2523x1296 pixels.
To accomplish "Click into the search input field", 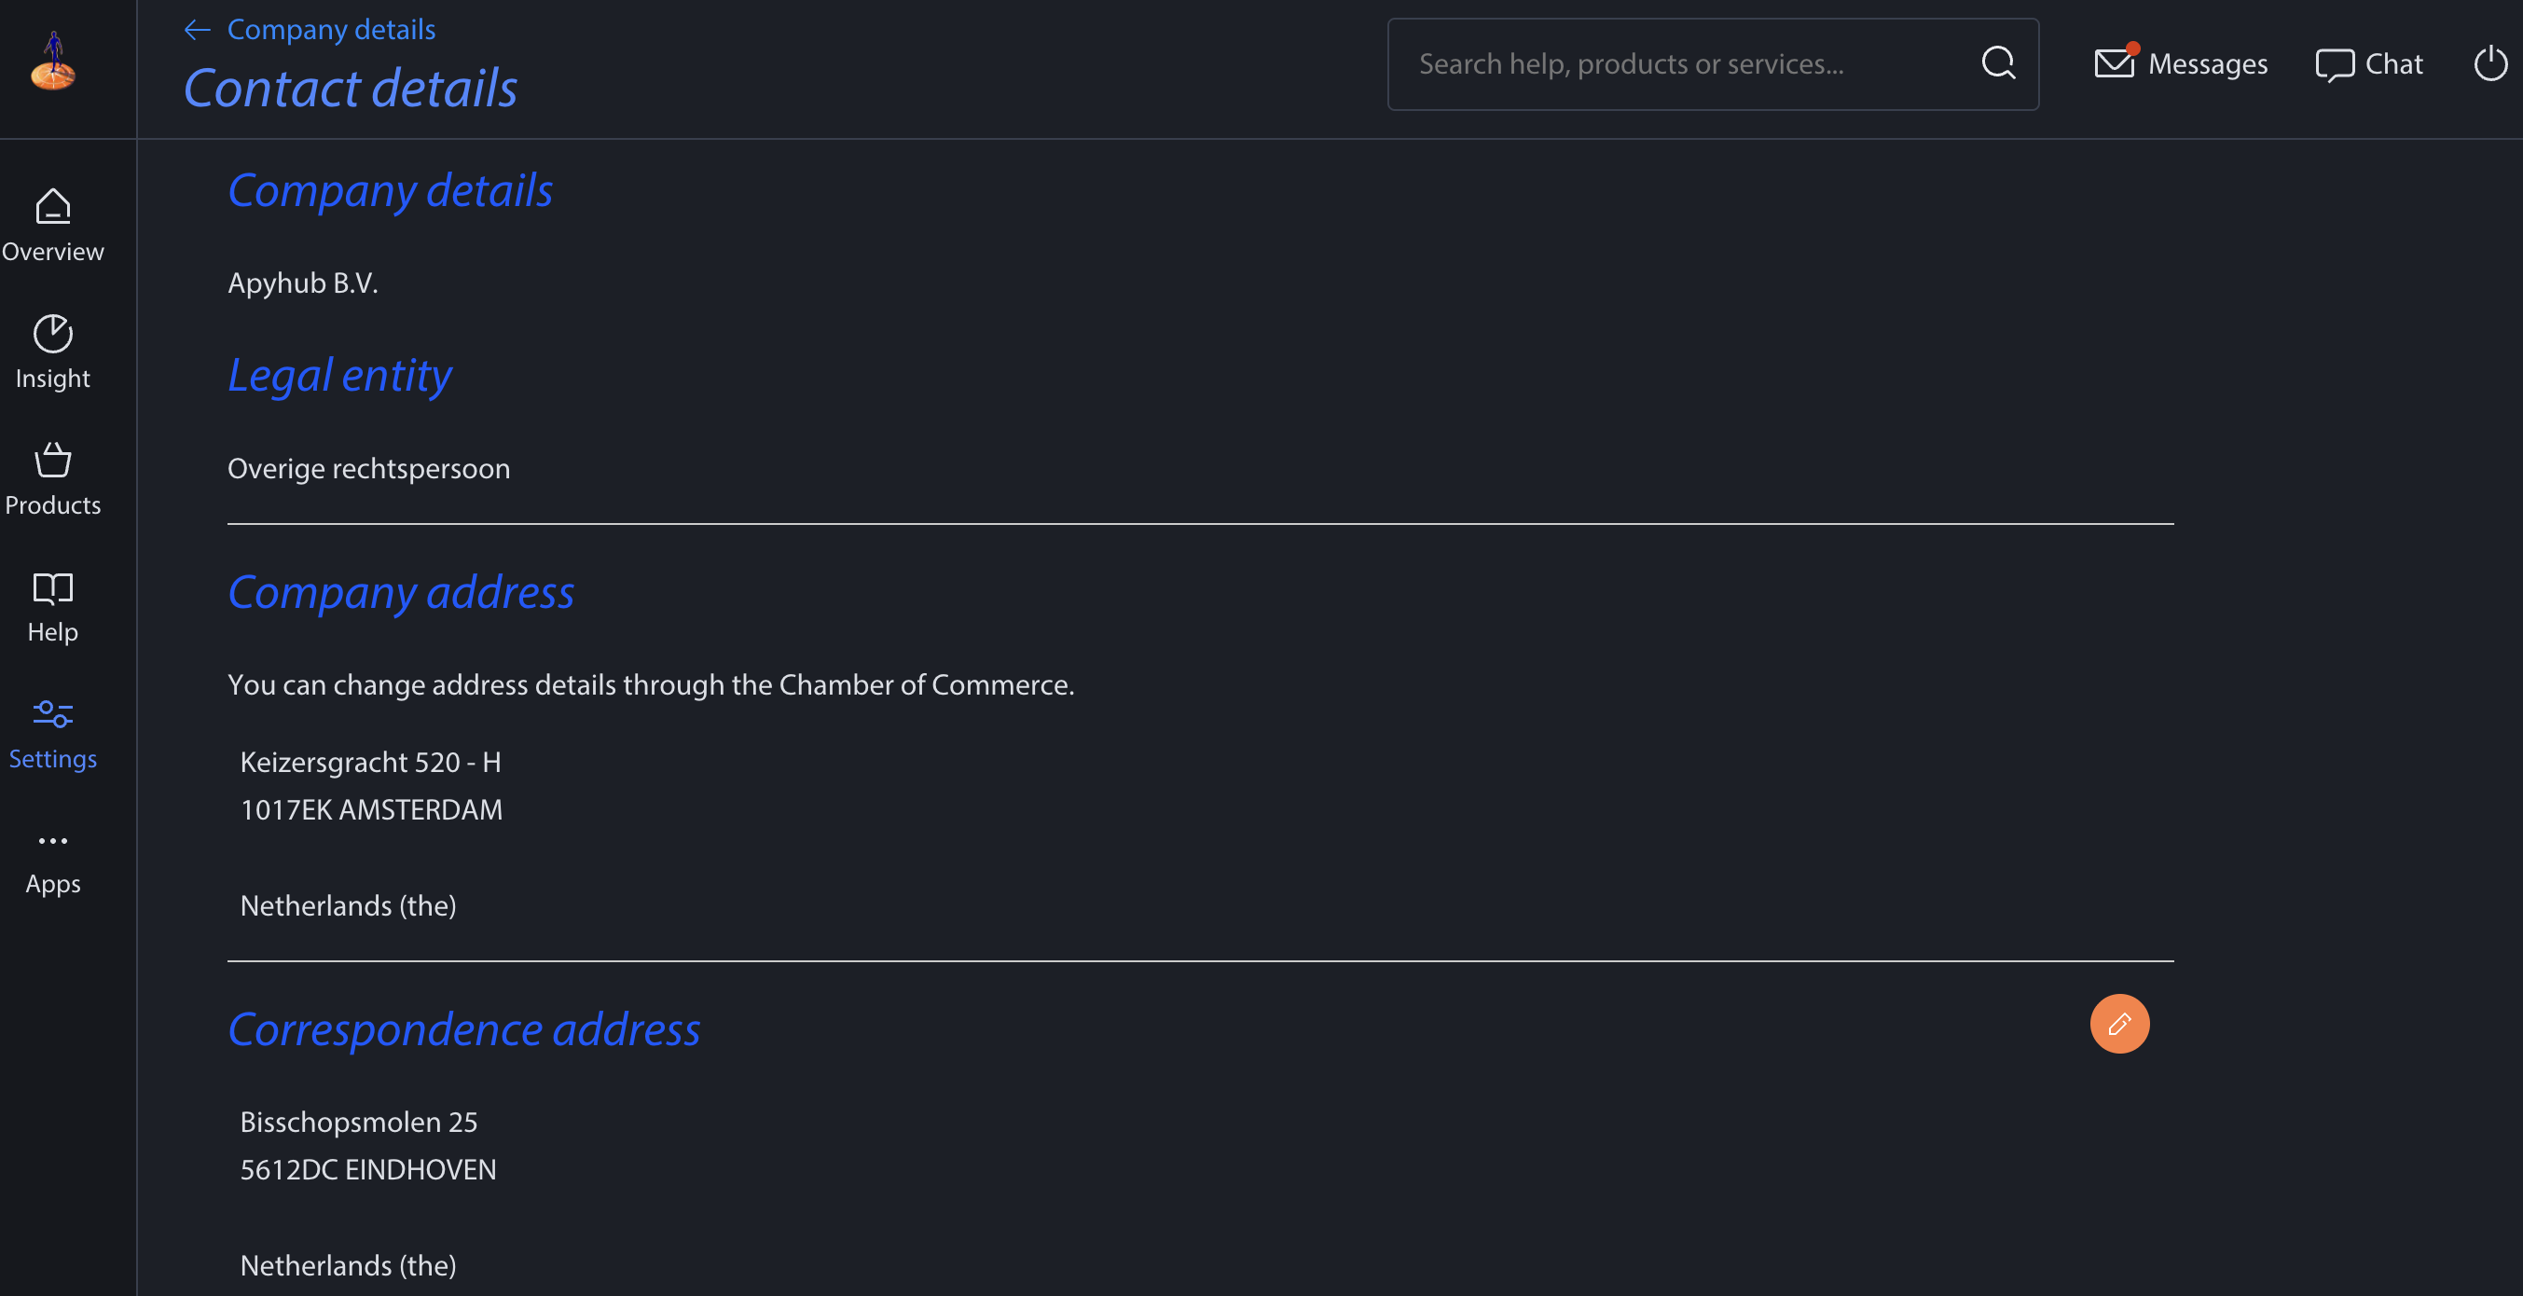I will pyautogui.click(x=1665, y=63).
